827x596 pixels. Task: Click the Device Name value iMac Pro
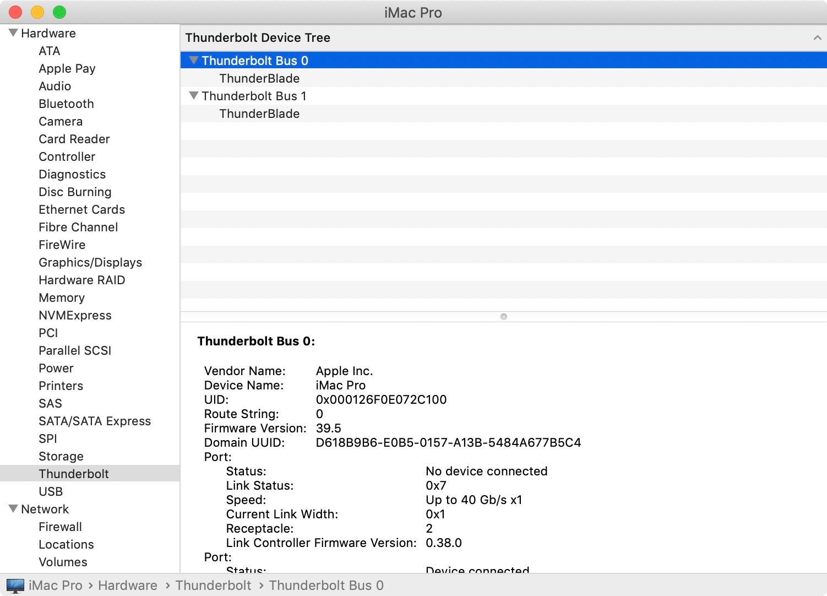click(x=341, y=385)
